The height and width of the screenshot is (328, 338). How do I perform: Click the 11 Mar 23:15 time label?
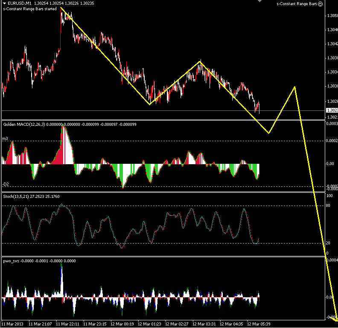(x=95, y=324)
